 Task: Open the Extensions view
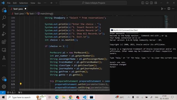coord(4,42)
